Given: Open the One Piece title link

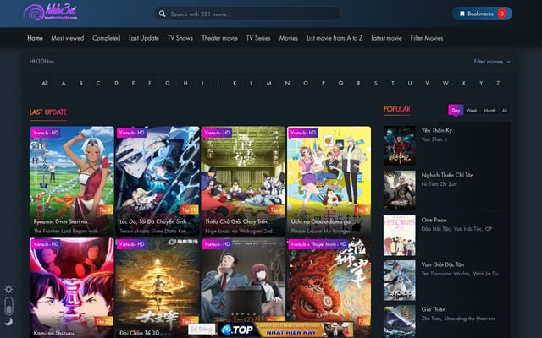Looking at the screenshot, I should pos(434,220).
